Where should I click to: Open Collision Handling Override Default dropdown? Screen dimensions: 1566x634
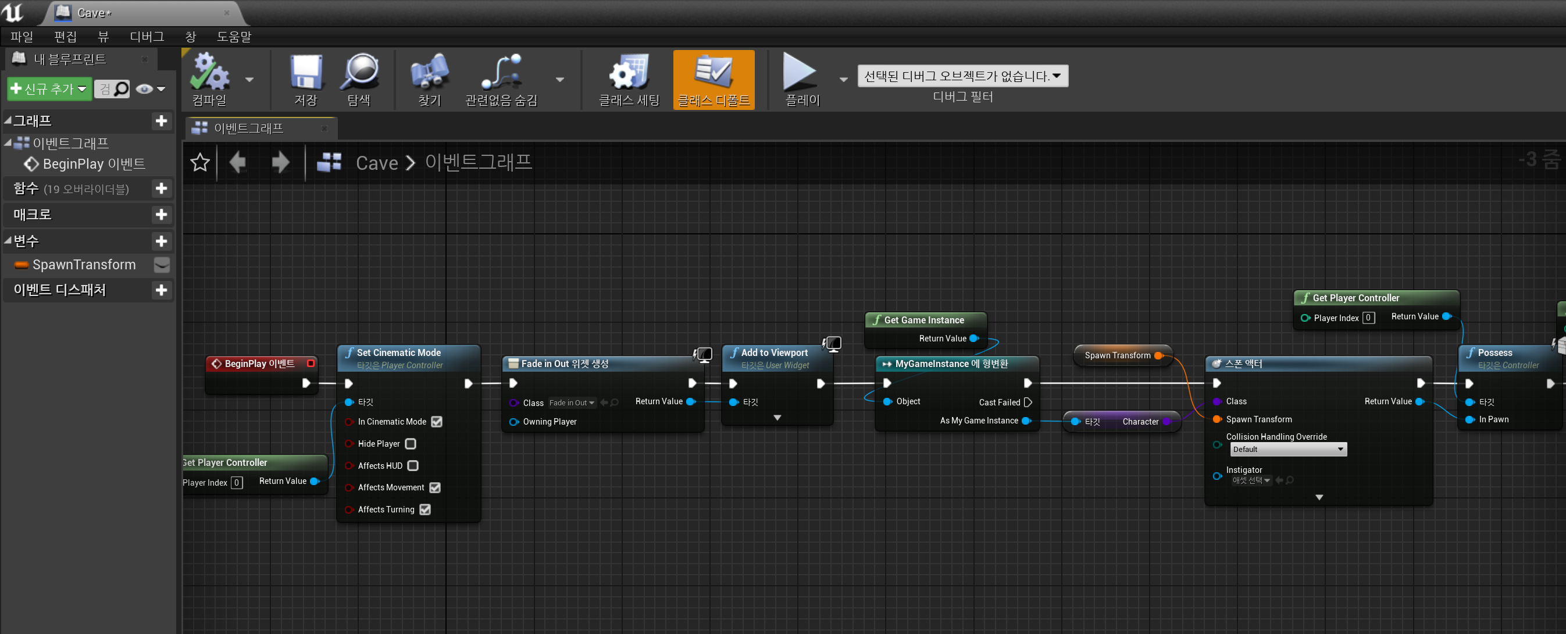coord(1287,449)
